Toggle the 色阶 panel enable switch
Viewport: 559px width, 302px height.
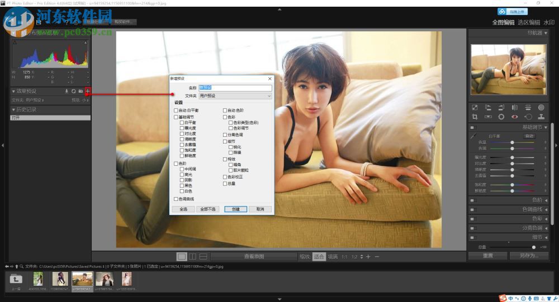coord(472,200)
